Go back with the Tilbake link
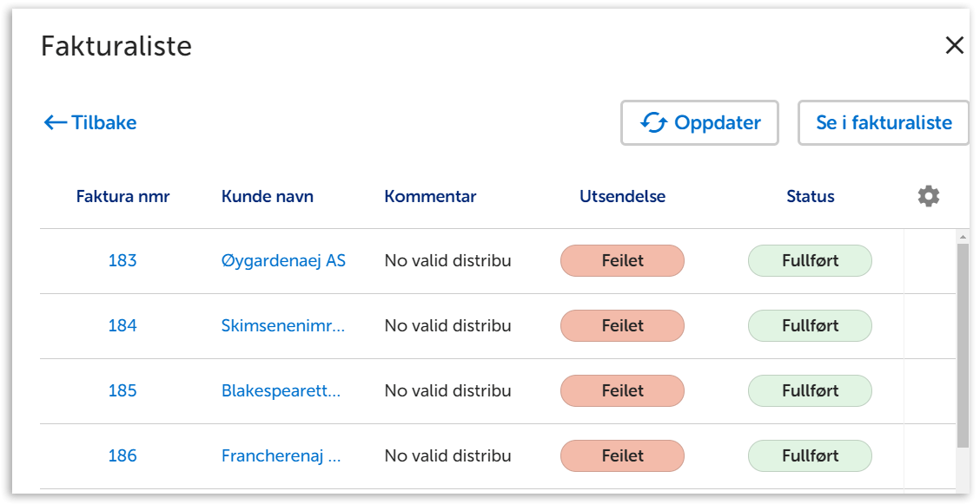 pyautogui.click(x=90, y=122)
